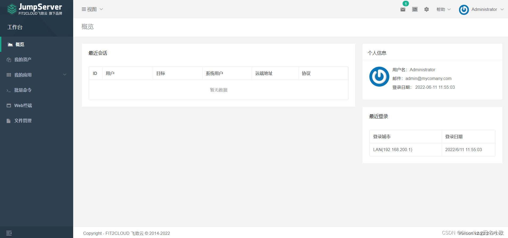
Task: Open 我的应用 from the sidebar
Action: 37,75
